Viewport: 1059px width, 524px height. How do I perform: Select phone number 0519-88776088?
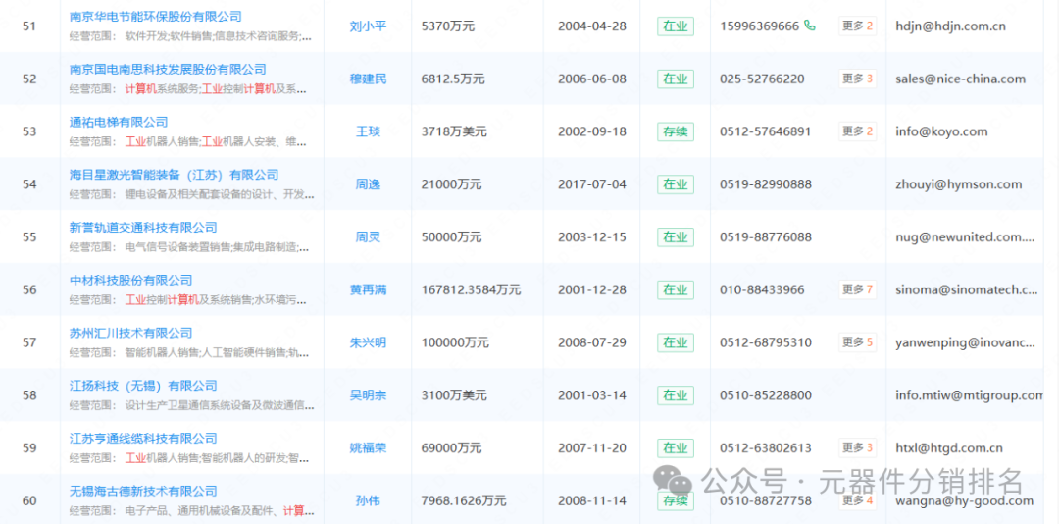(x=766, y=237)
